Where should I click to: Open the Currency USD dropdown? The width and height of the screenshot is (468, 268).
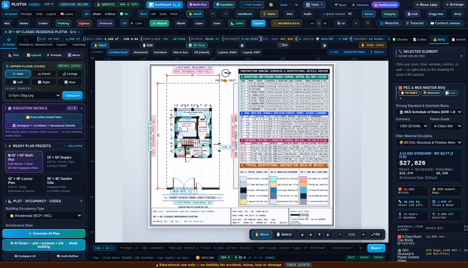[411, 126]
